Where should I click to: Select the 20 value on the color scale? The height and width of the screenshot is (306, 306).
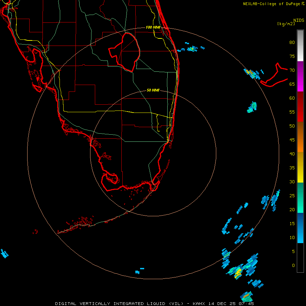[x=292, y=210]
